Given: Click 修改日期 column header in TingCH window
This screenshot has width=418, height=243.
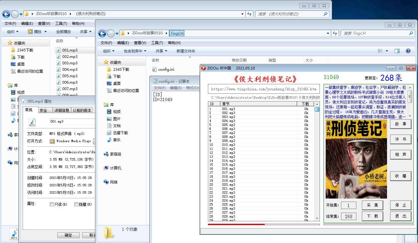Looking at the screenshot, I should point(239,60).
